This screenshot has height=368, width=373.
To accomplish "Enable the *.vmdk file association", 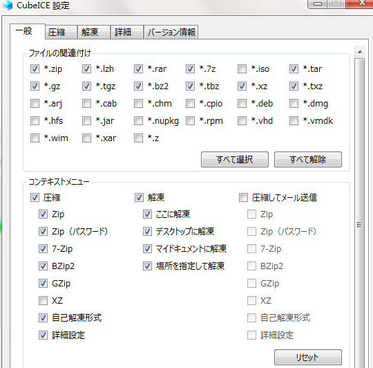I will click(x=294, y=121).
